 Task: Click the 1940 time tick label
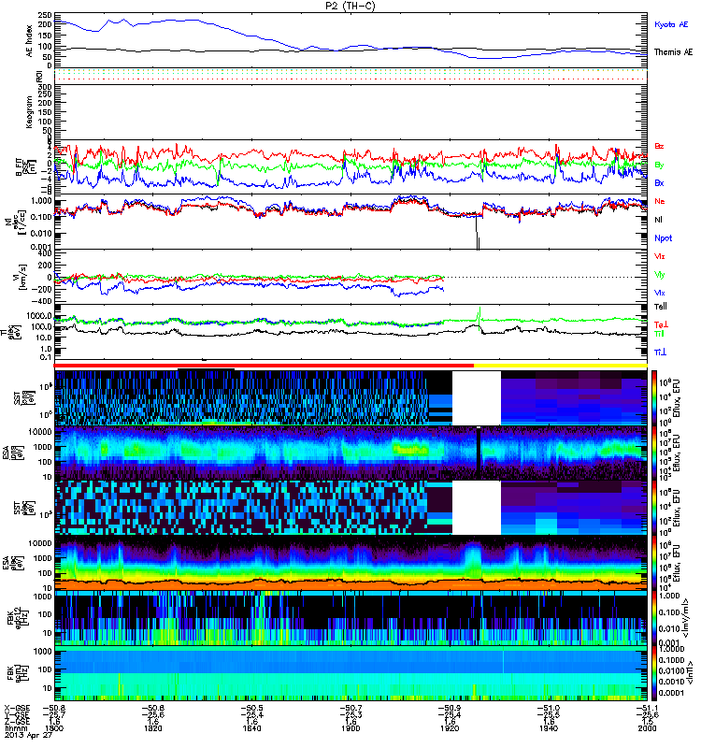click(x=549, y=728)
